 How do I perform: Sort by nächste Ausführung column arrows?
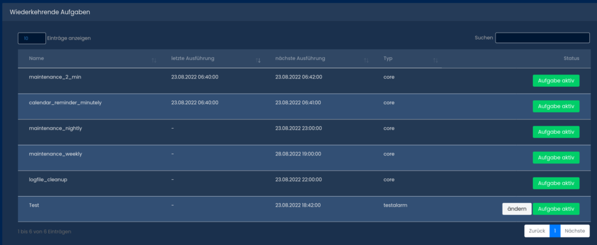(x=366, y=61)
